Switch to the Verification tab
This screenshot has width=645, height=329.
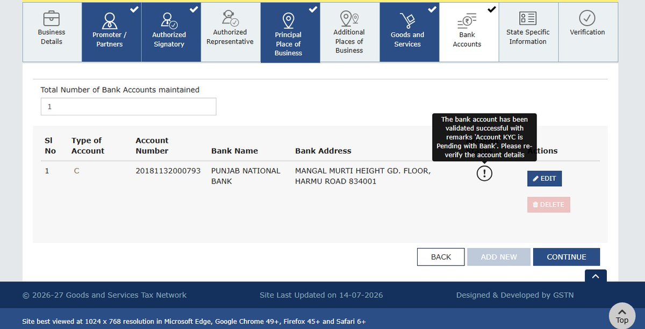(x=588, y=32)
